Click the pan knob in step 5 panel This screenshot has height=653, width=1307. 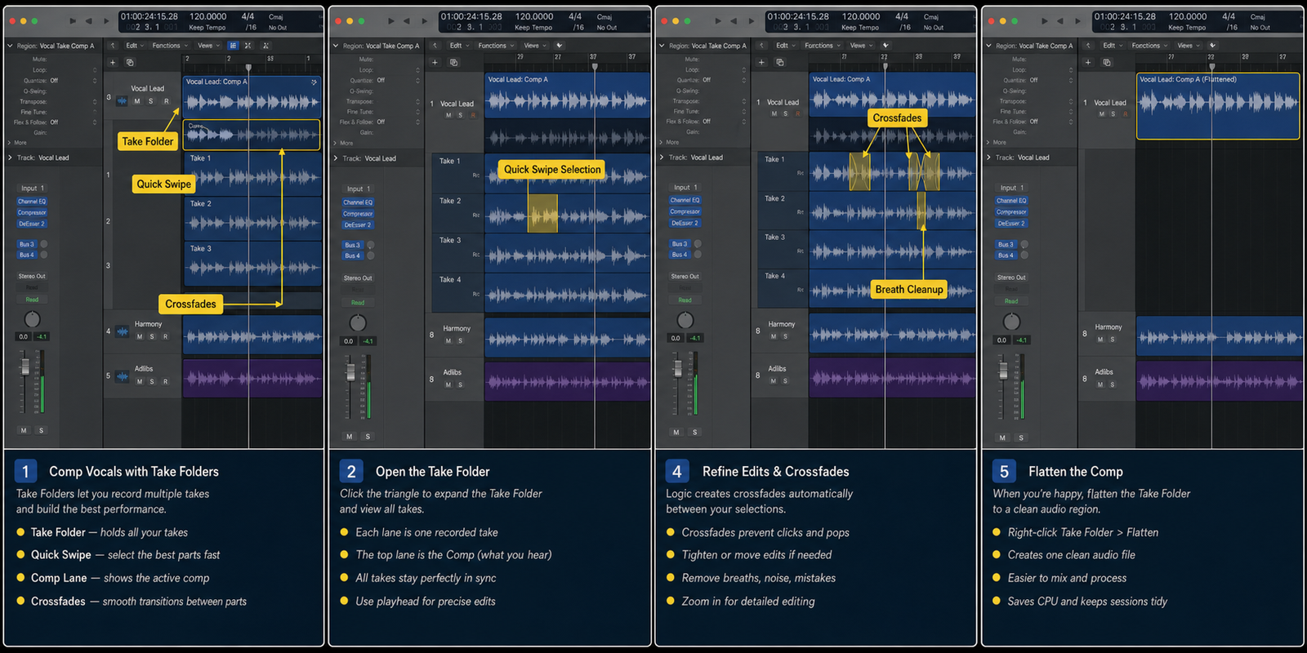coord(1011,321)
